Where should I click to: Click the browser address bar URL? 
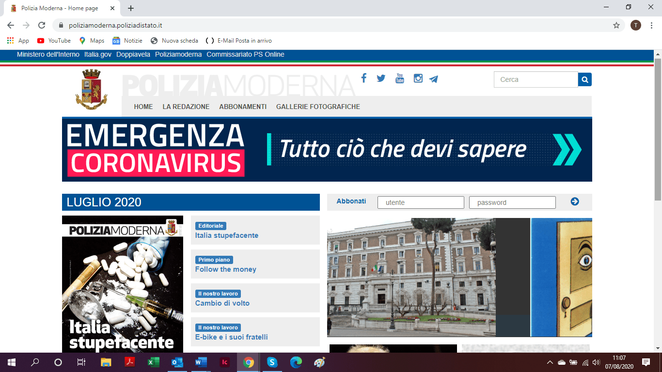(x=115, y=25)
